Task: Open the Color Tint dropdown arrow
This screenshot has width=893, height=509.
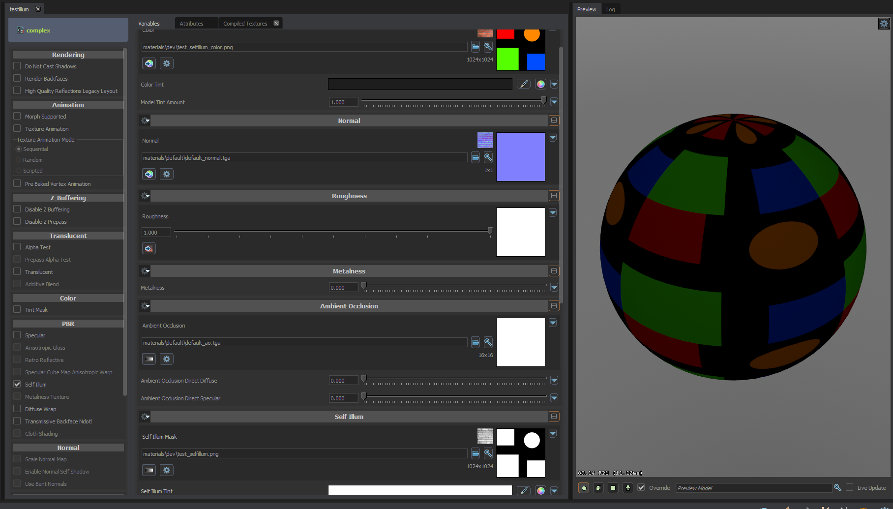Action: (554, 84)
